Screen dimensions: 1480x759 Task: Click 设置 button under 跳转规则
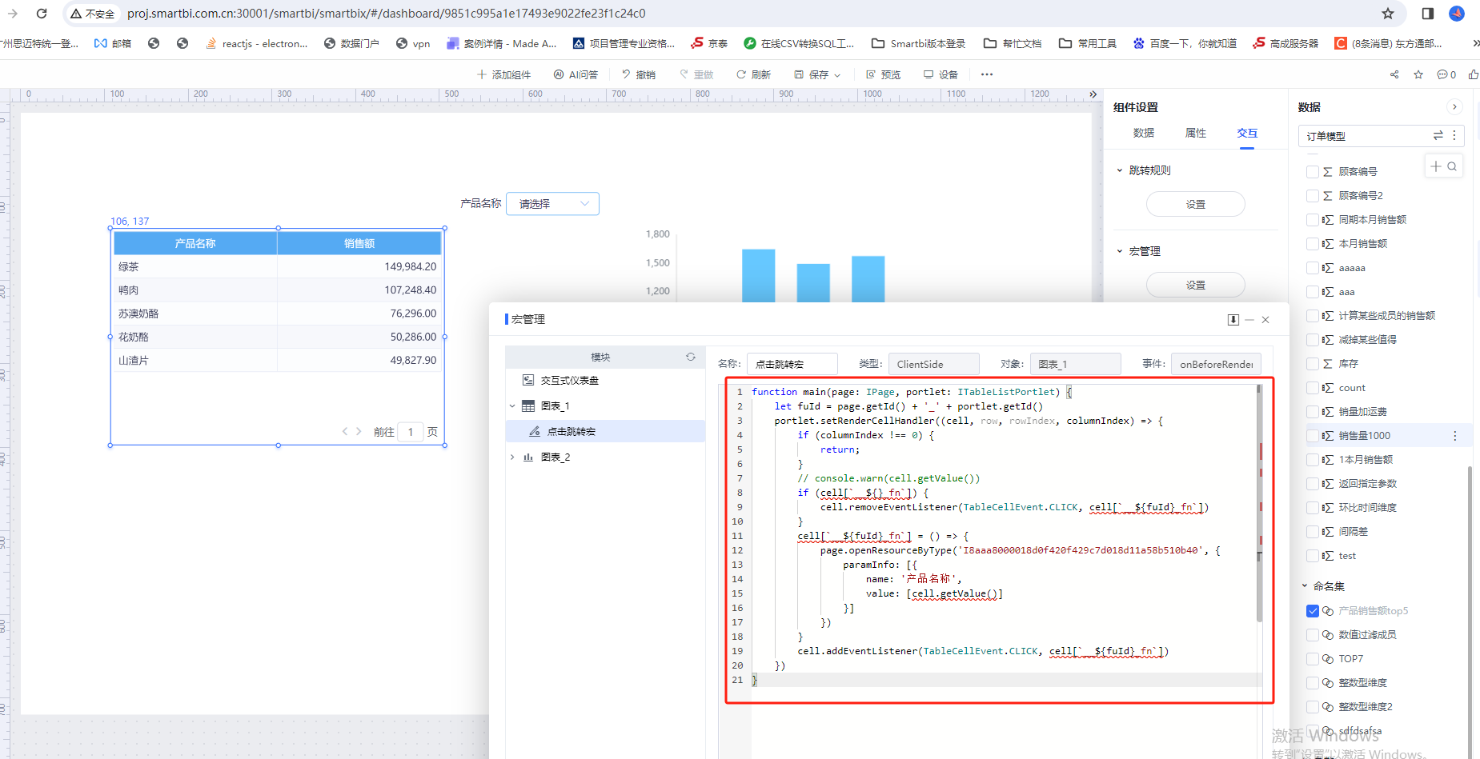(1196, 204)
